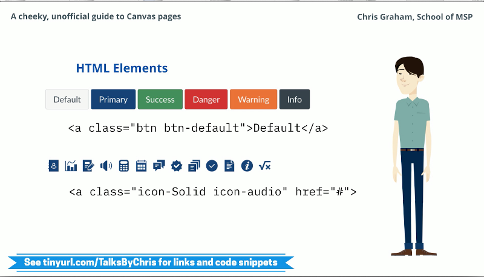The width and height of the screenshot is (484, 277).
Task: Click the discussion speech bubbles icon
Action: (159, 165)
